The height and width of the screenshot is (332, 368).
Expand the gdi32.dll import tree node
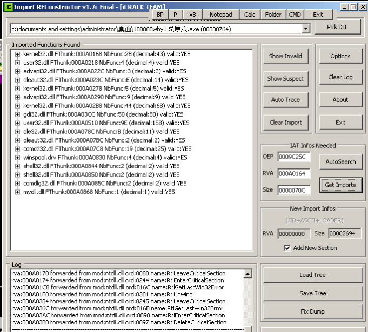[x=17, y=114]
